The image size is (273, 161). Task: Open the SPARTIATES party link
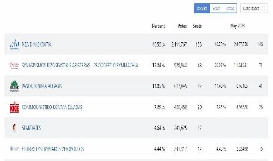tap(31, 128)
